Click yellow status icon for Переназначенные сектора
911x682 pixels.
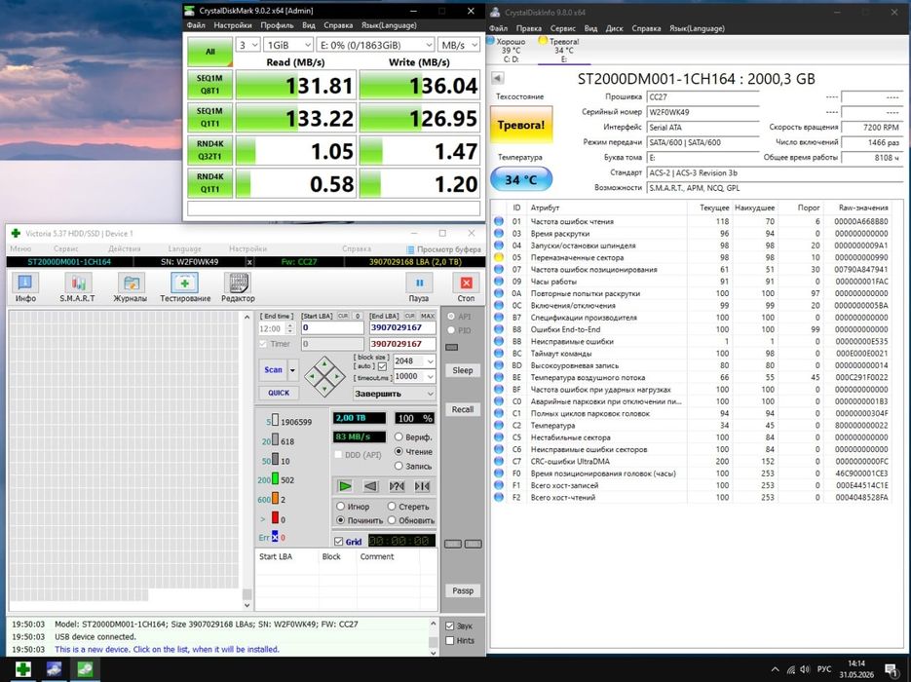point(499,257)
